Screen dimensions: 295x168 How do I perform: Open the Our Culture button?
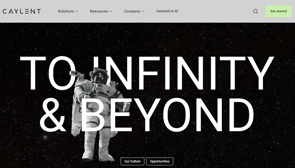click(132, 161)
